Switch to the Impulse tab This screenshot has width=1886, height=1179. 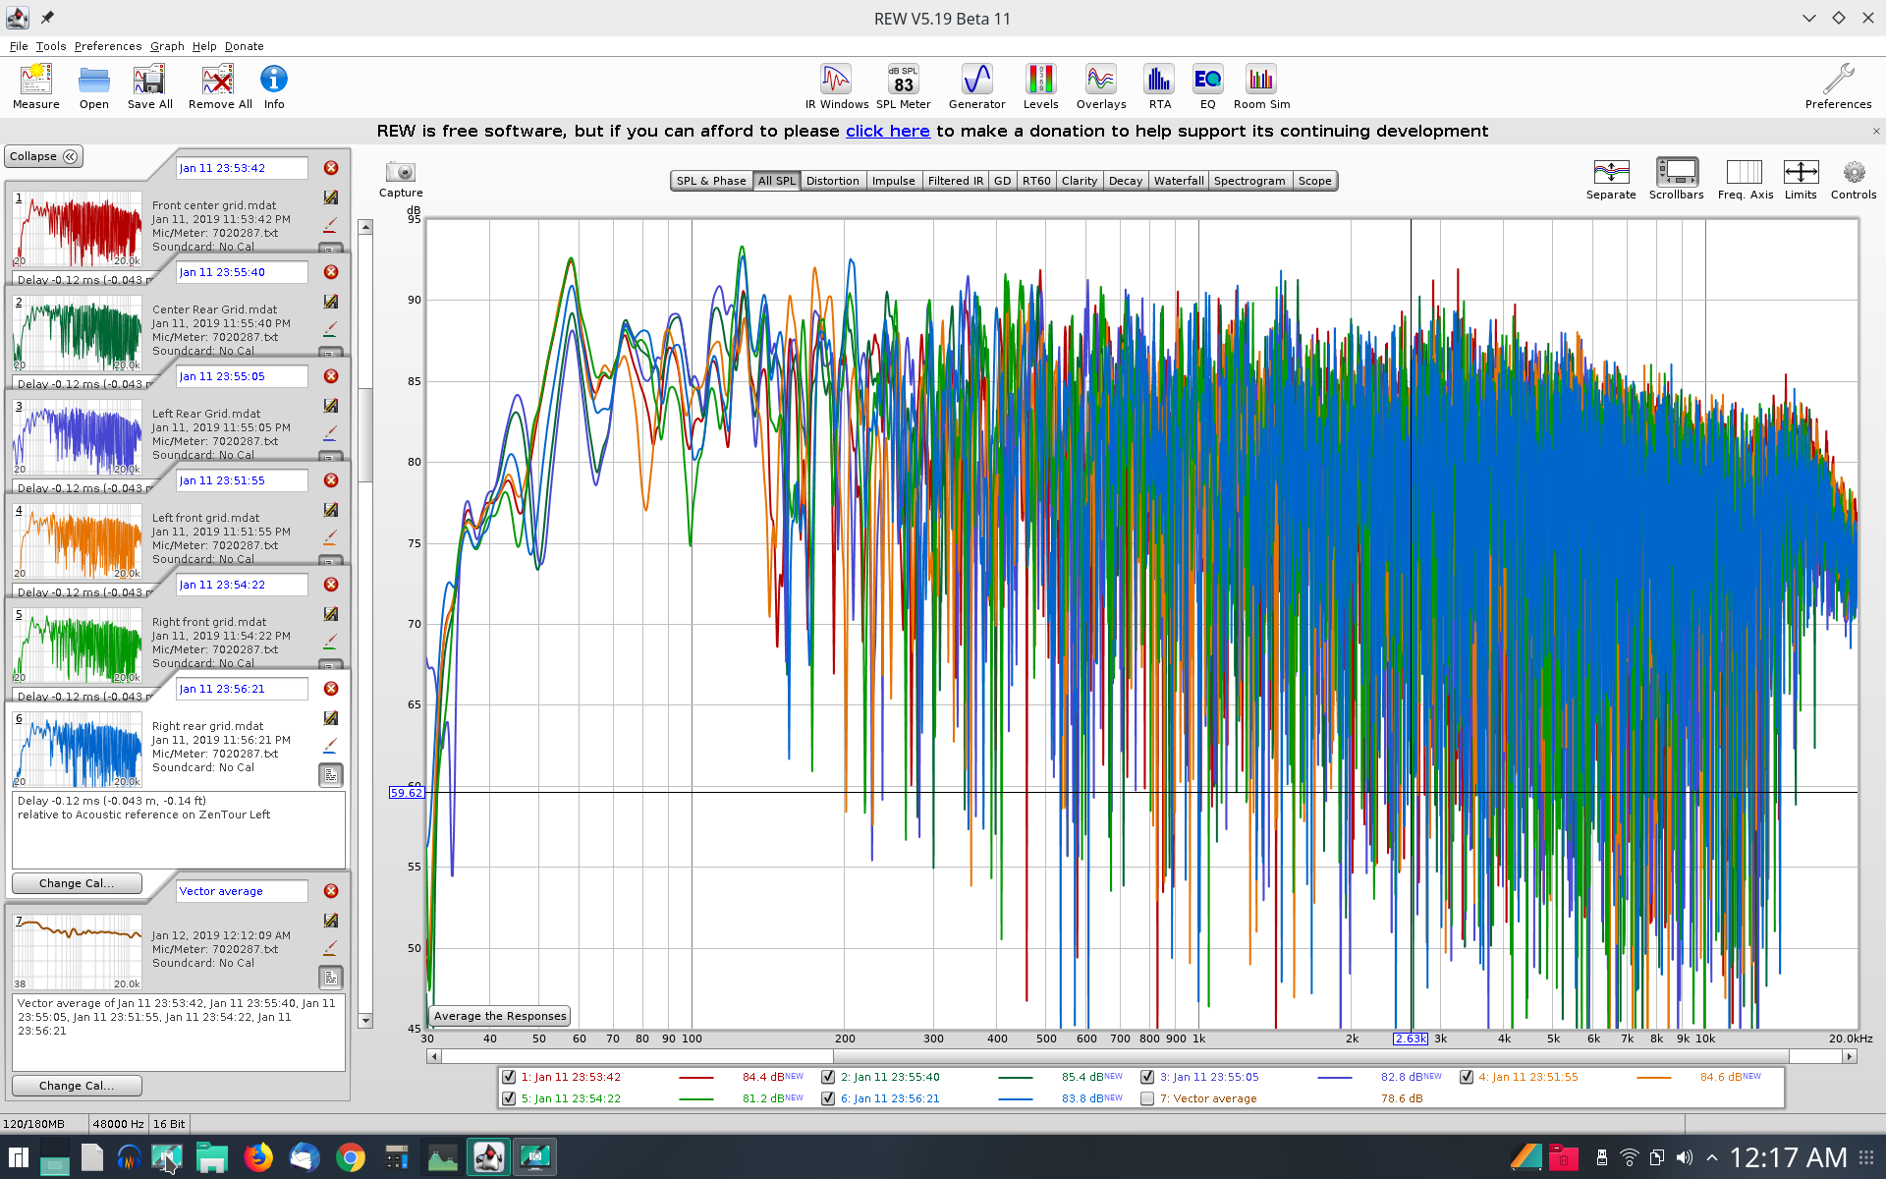[894, 181]
